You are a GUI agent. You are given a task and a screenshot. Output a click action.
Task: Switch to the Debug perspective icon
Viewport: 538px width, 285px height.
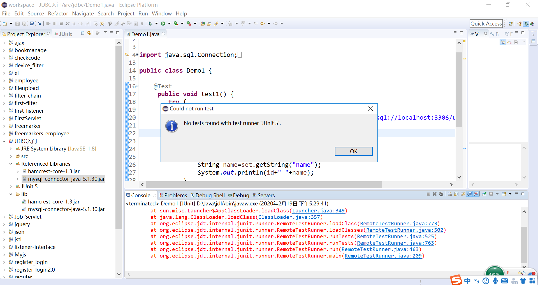(x=526, y=24)
